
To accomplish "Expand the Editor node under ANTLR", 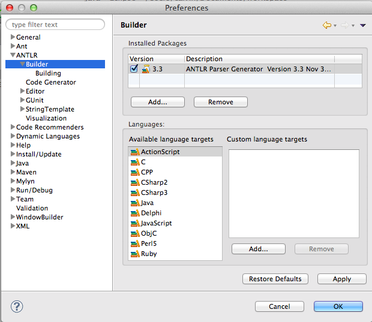I will tap(23, 91).
